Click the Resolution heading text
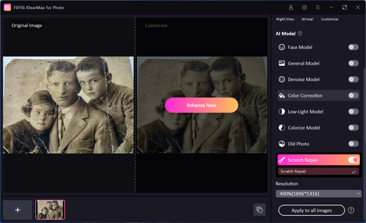This screenshot has width=366, height=223. pos(287,184)
